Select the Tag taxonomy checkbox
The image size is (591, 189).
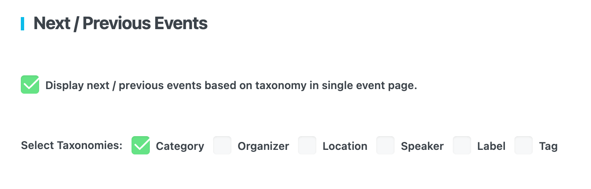click(x=524, y=146)
